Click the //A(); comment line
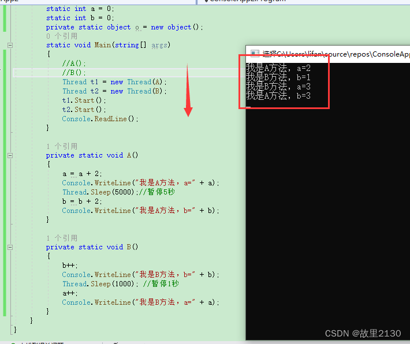410x344 pixels. 74,63
